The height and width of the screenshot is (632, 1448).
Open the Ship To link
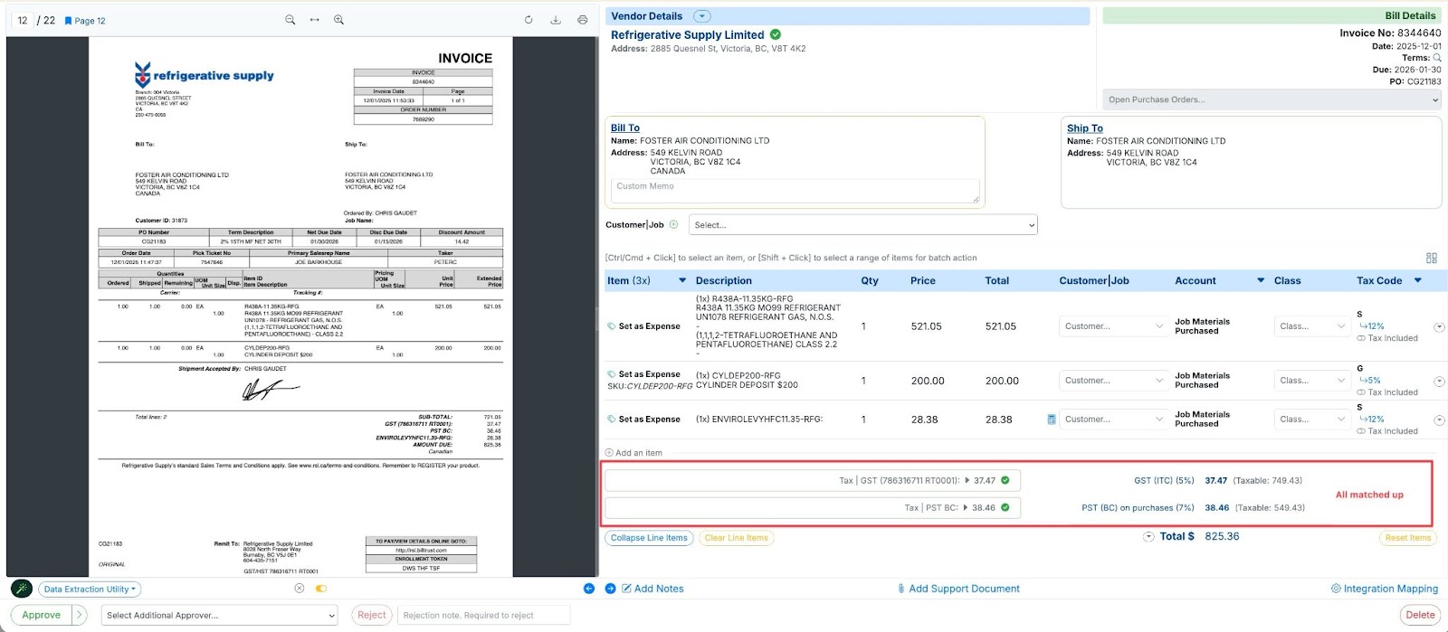click(1085, 128)
